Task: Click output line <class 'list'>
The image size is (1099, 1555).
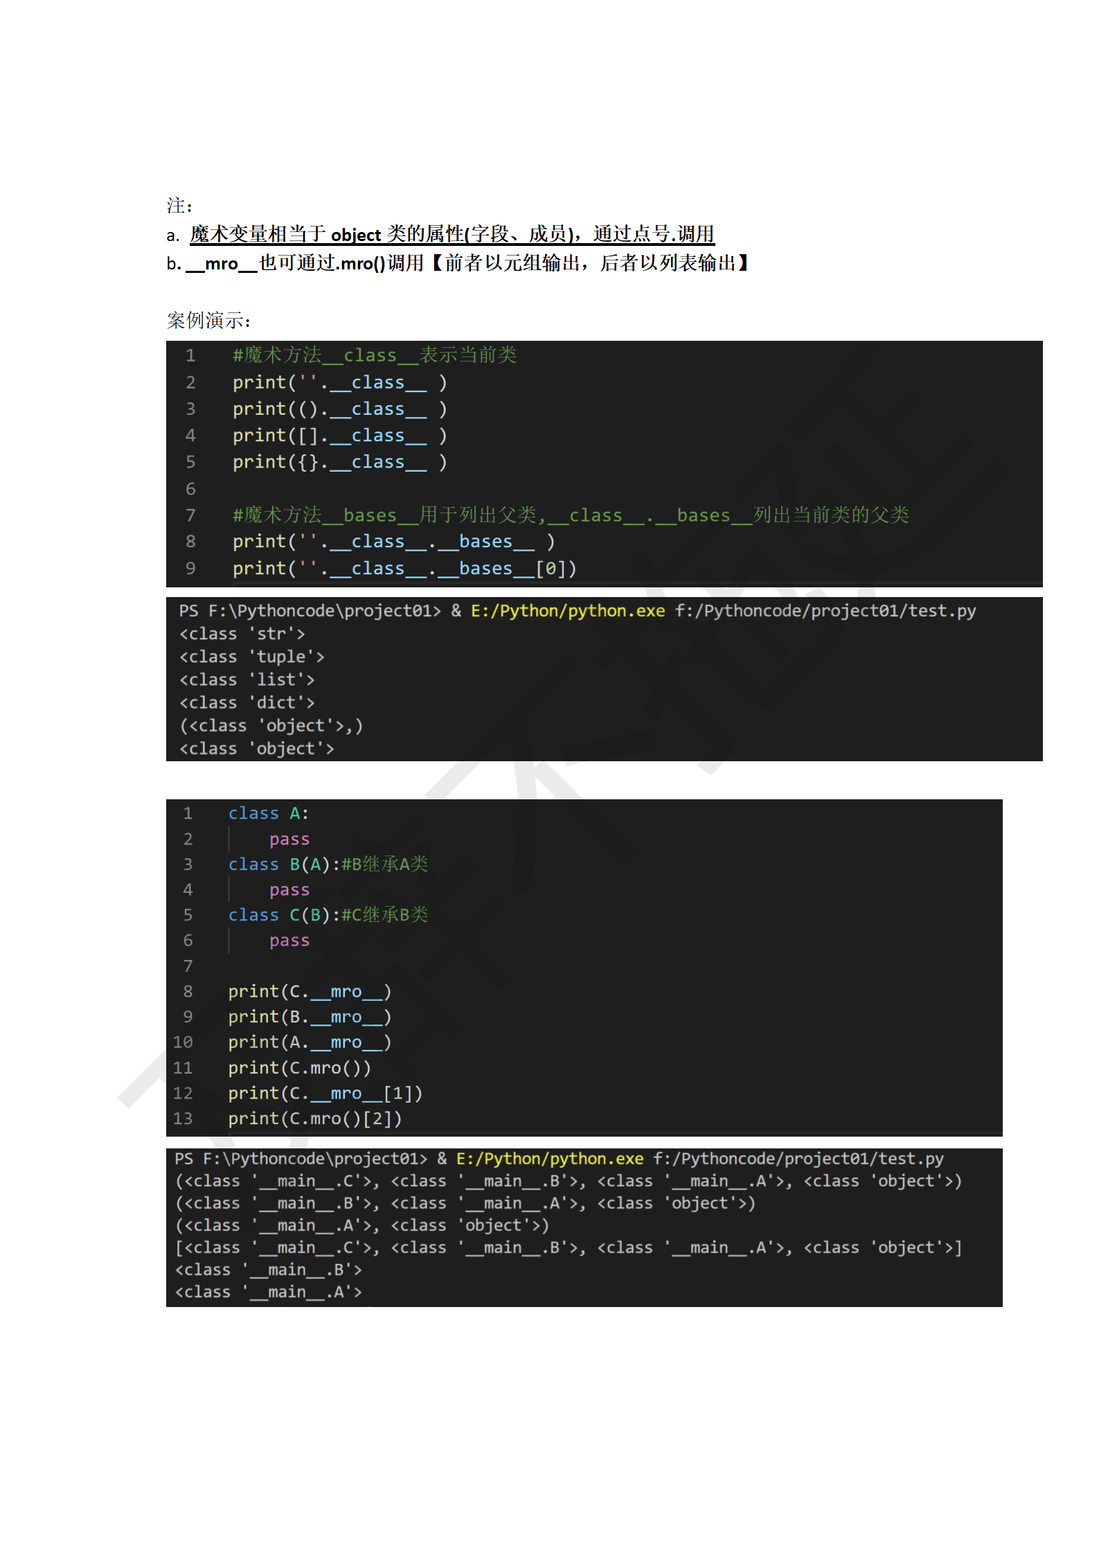Action: [x=247, y=679]
